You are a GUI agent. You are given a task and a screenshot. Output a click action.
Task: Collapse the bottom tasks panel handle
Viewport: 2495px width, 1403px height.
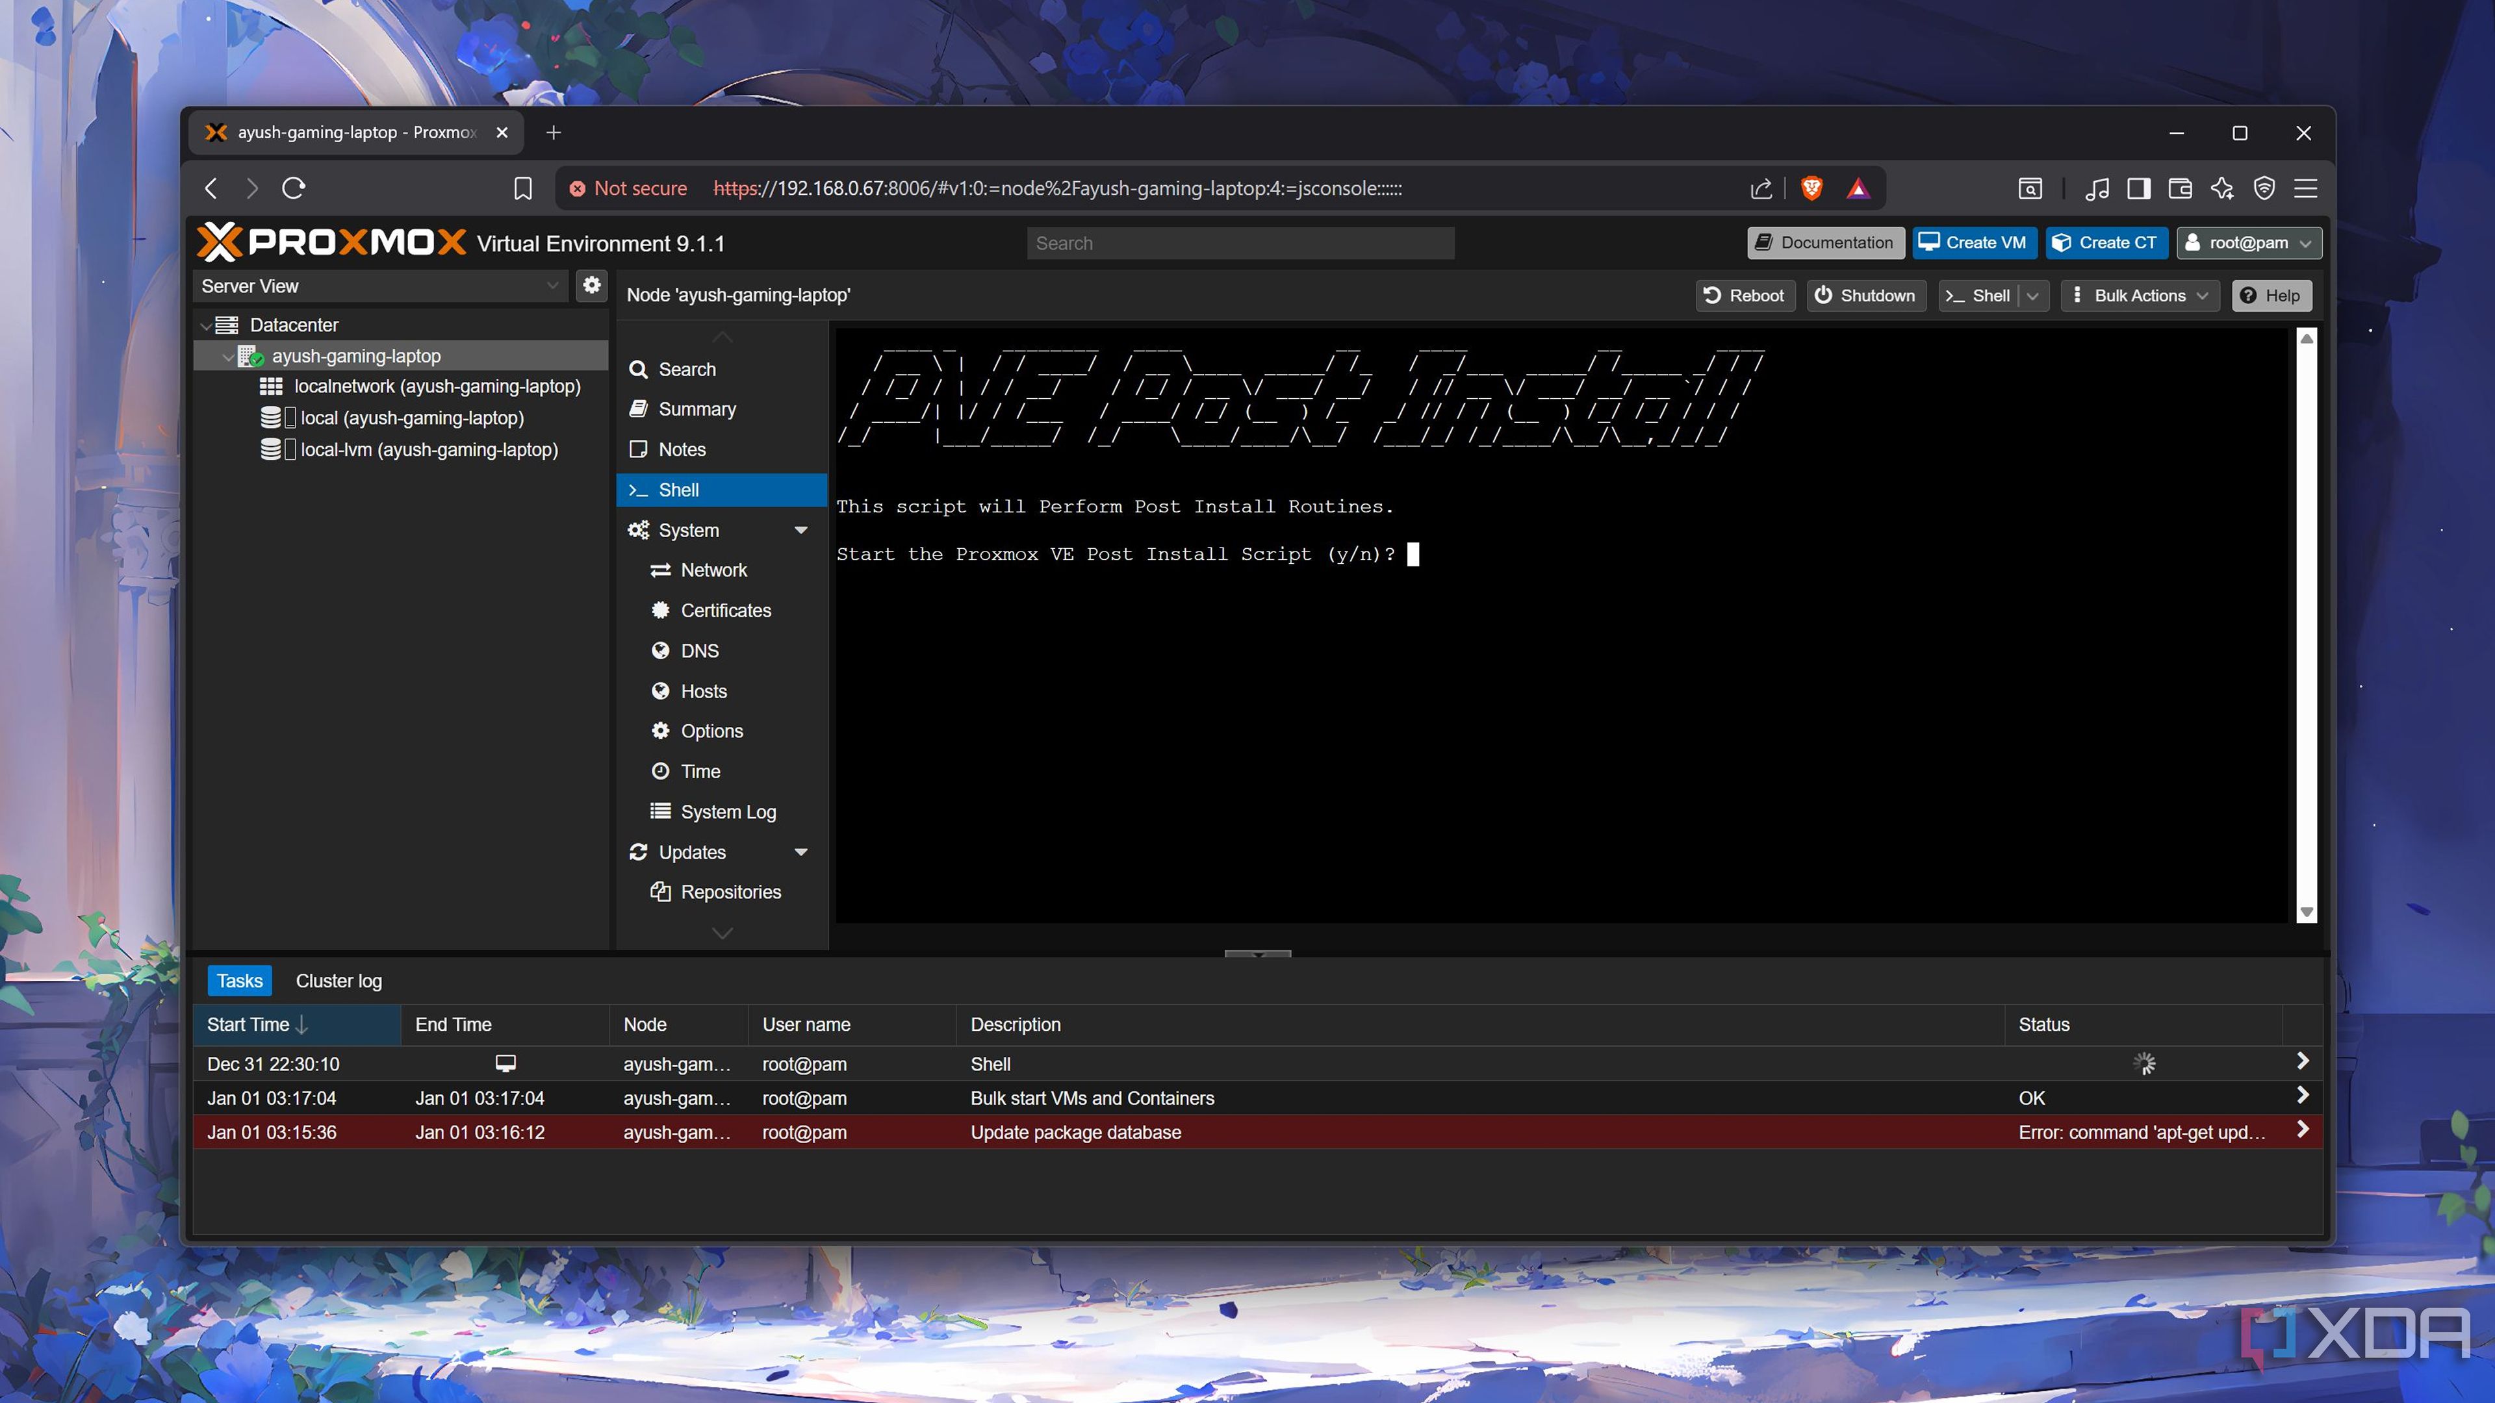click(1257, 954)
